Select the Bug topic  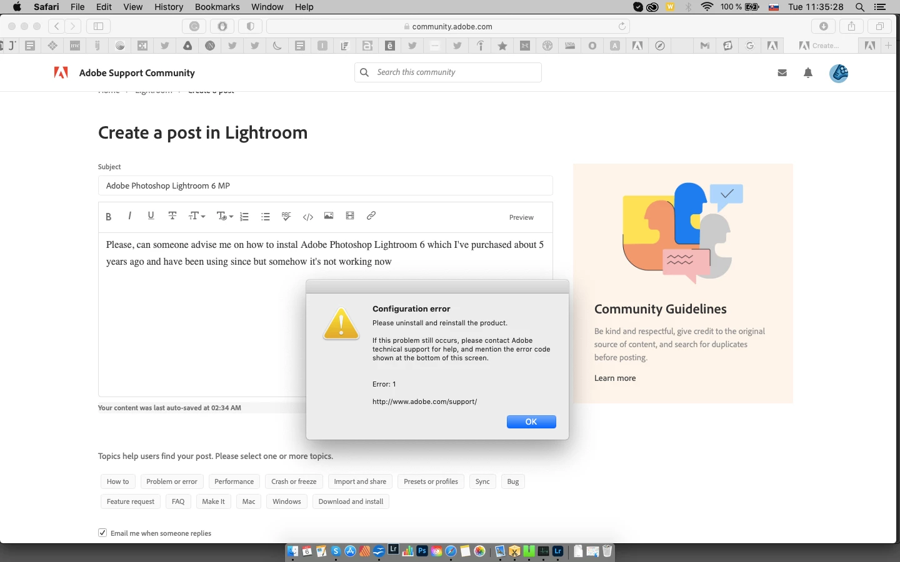[513, 481]
